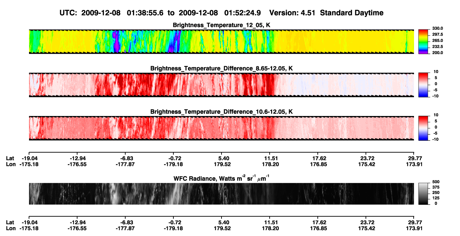
Task: Click the 'Brightness_Temperature_12_05, K' panel title
Action: pos(222,25)
